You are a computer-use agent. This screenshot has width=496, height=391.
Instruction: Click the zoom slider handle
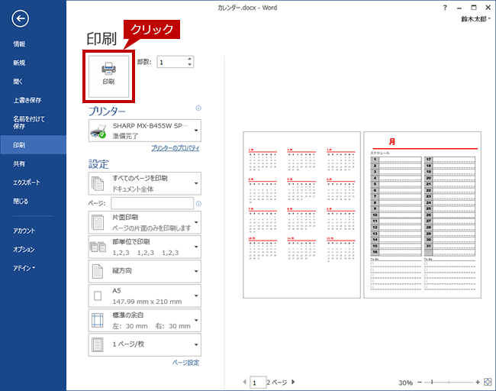click(432, 382)
